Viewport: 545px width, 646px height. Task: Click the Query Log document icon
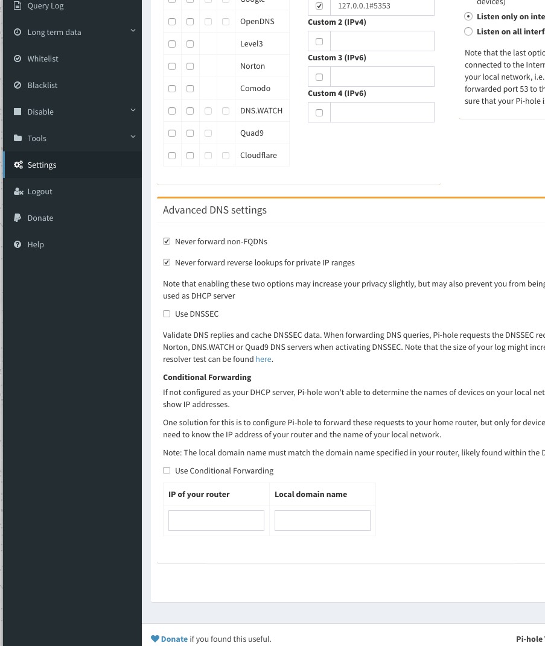coord(18,5)
